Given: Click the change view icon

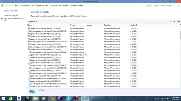Looking at the screenshot, I should click(171, 21).
